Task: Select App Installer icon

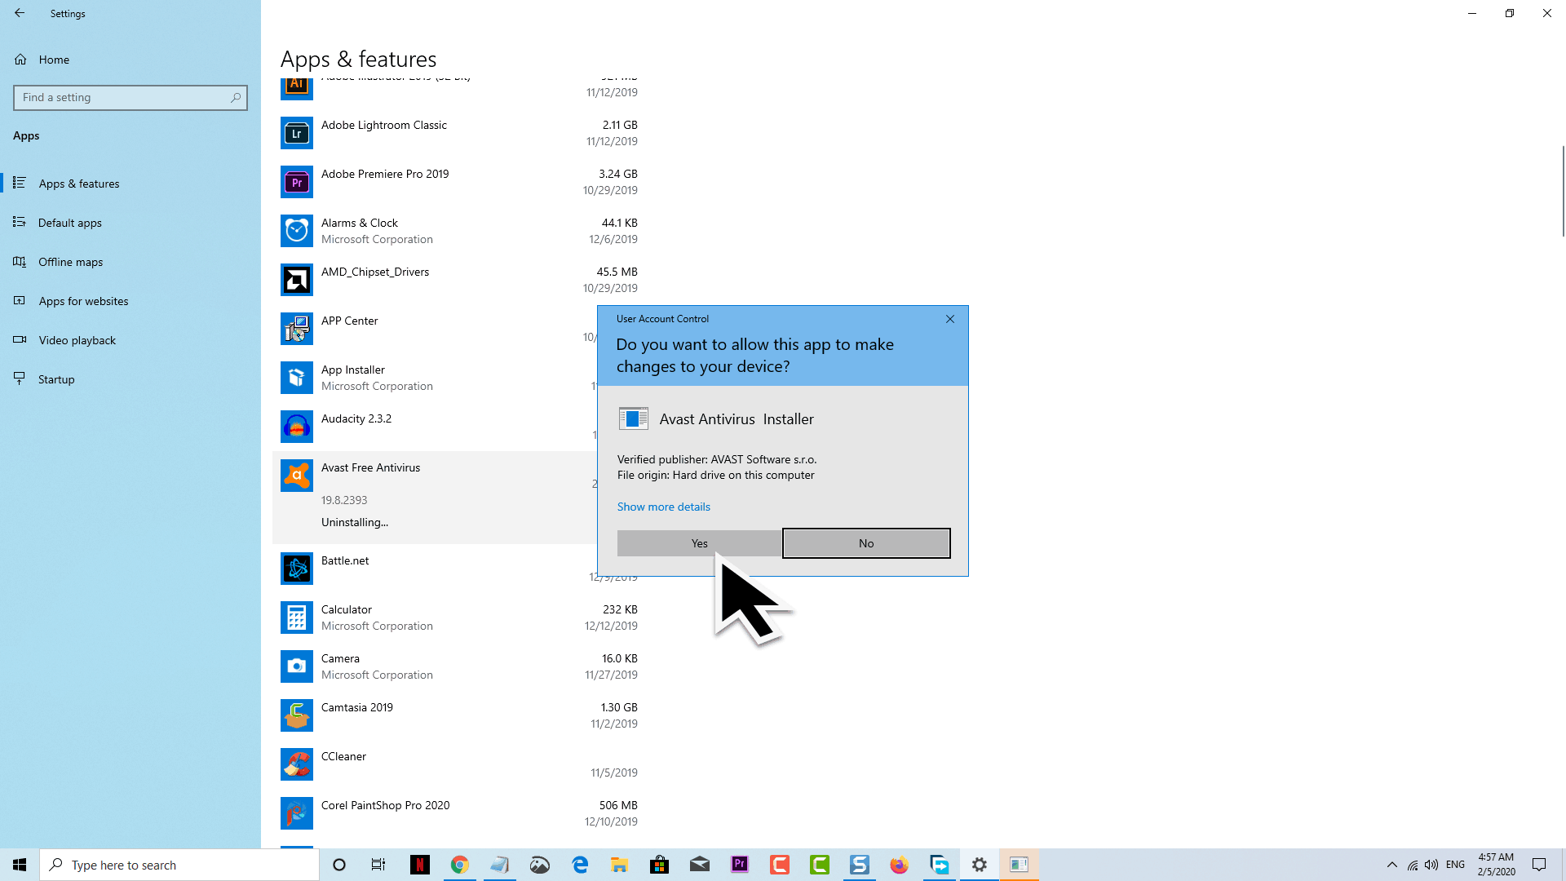Action: (297, 378)
